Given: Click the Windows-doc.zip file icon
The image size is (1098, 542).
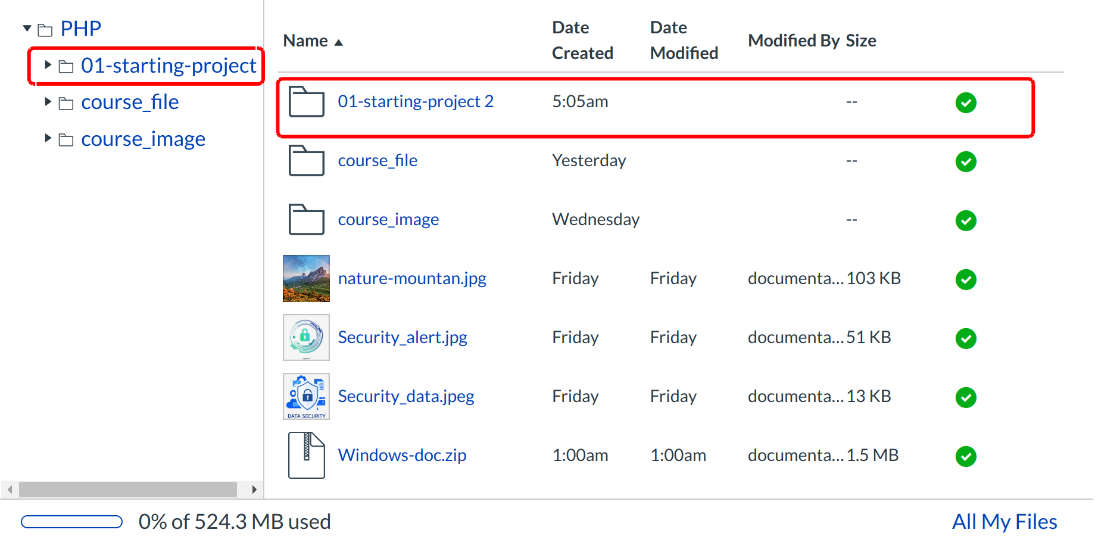Looking at the screenshot, I should tap(306, 456).
